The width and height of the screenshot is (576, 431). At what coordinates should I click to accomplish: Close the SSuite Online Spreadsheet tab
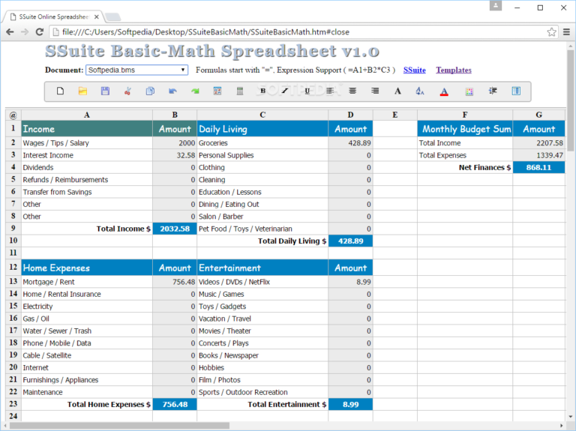97,17
